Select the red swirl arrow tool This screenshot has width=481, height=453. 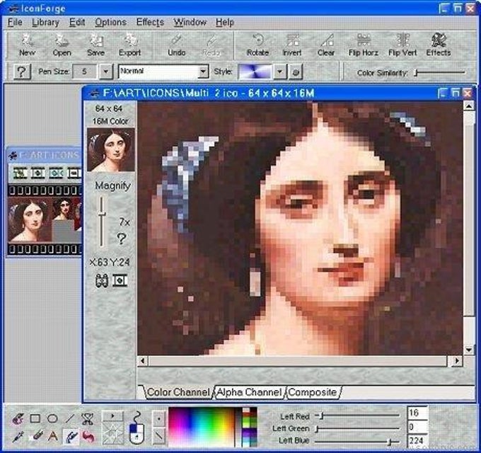(x=88, y=437)
